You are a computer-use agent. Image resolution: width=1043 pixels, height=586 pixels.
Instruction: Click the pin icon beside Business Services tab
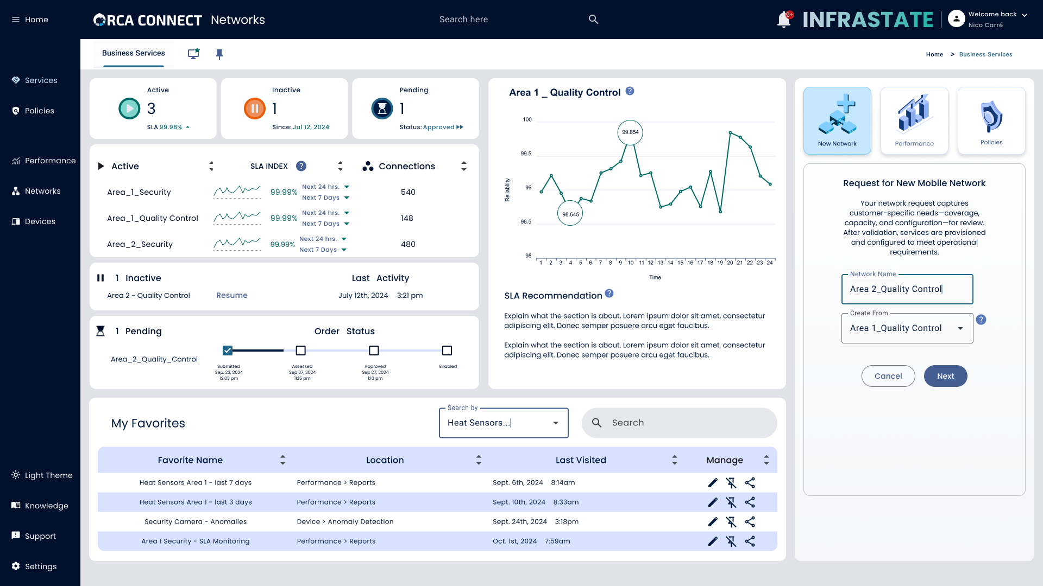click(x=219, y=54)
